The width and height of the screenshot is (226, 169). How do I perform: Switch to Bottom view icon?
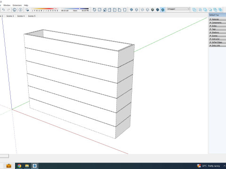[x=125, y=10]
